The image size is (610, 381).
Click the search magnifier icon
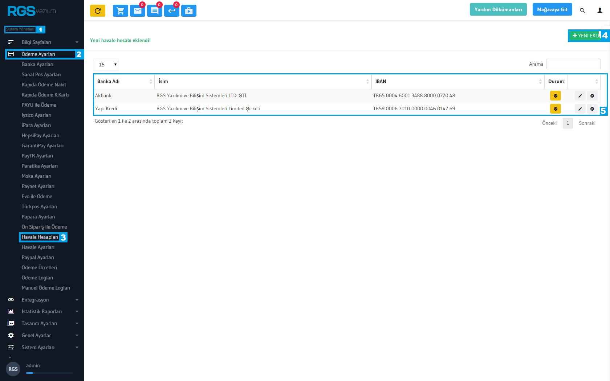582,11
